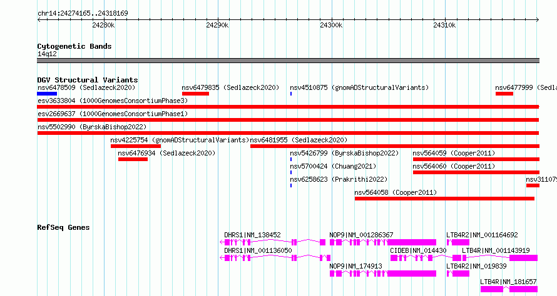Select the red bar under nsv564059

pyautogui.click(x=476, y=159)
